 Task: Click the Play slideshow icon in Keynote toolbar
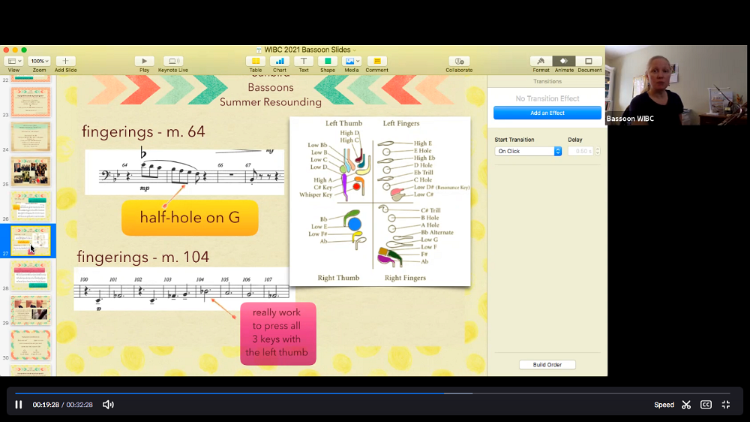144,61
